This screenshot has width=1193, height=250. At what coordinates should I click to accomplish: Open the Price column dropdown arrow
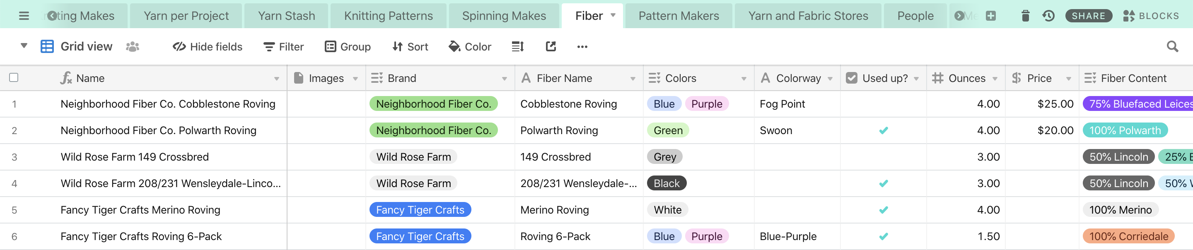pyautogui.click(x=1068, y=79)
